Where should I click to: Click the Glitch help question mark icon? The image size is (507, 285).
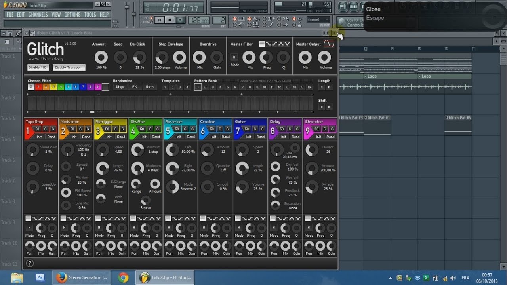(30, 263)
